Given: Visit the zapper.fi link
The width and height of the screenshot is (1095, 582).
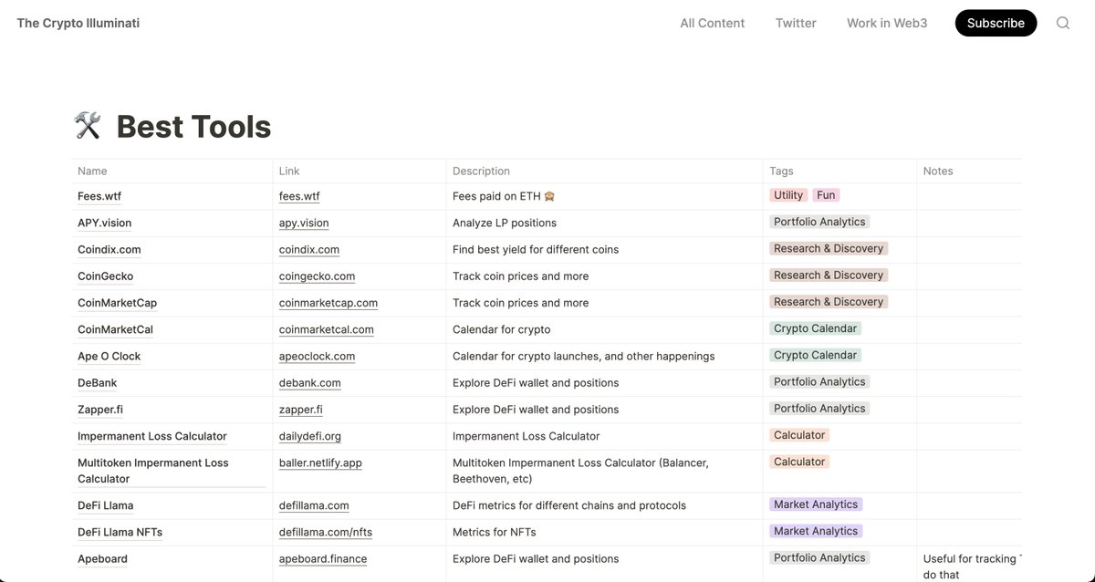Looking at the screenshot, I should pos(301,410).
